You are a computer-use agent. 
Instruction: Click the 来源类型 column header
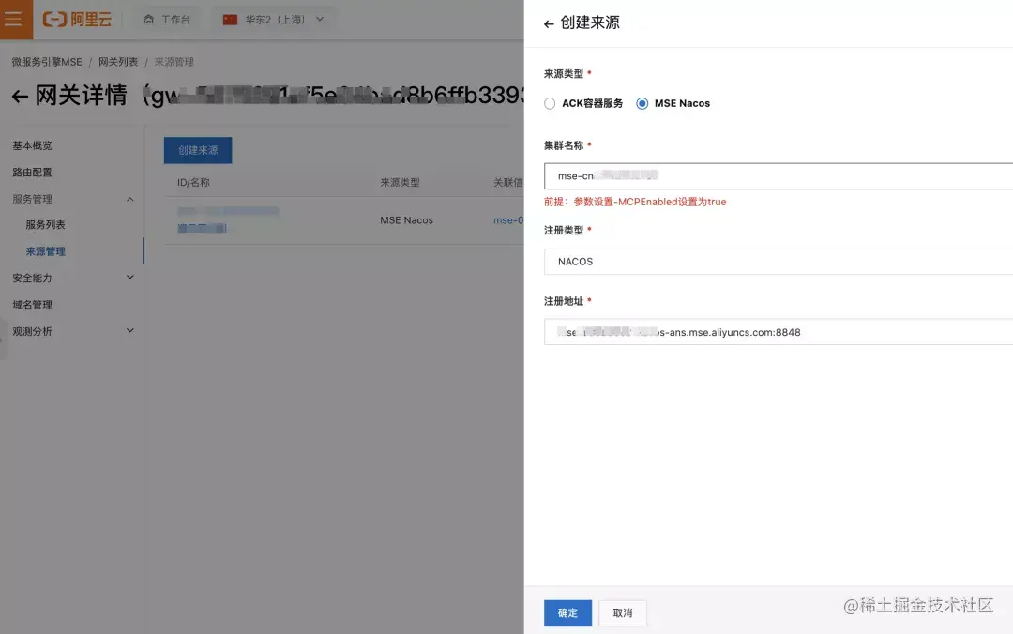pyautogui.click(x=400, y=182)
